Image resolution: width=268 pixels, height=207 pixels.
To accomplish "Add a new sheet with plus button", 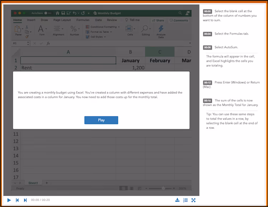I will (47, 183).
